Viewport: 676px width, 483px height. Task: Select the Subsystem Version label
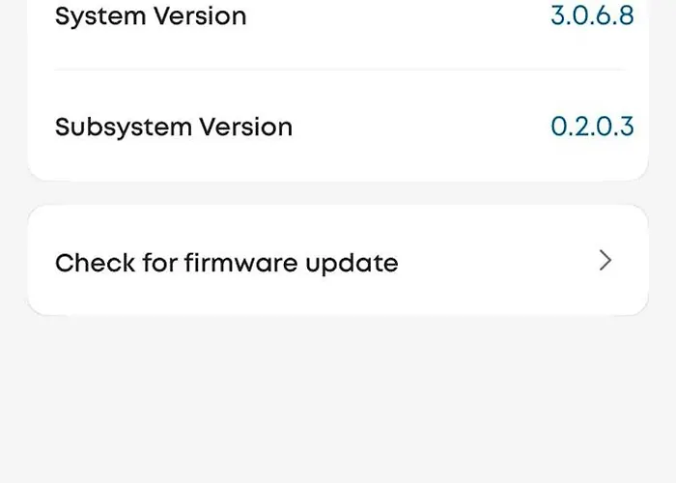click(174, 127)
